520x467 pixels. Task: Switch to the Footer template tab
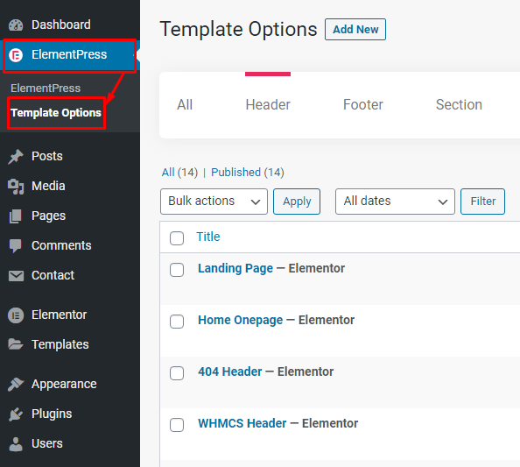(363, 105)
